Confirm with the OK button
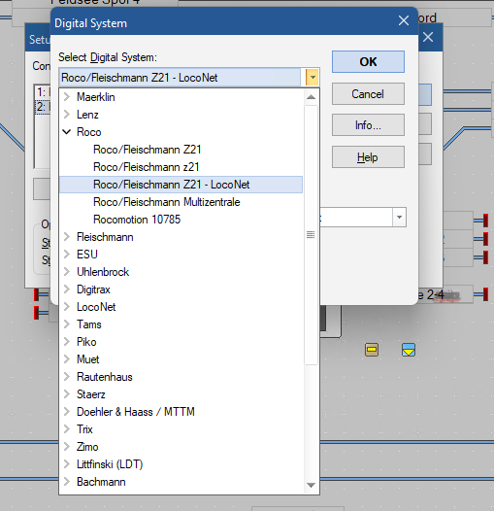This screenshot has width=494, height=511. tap(368, 61)
